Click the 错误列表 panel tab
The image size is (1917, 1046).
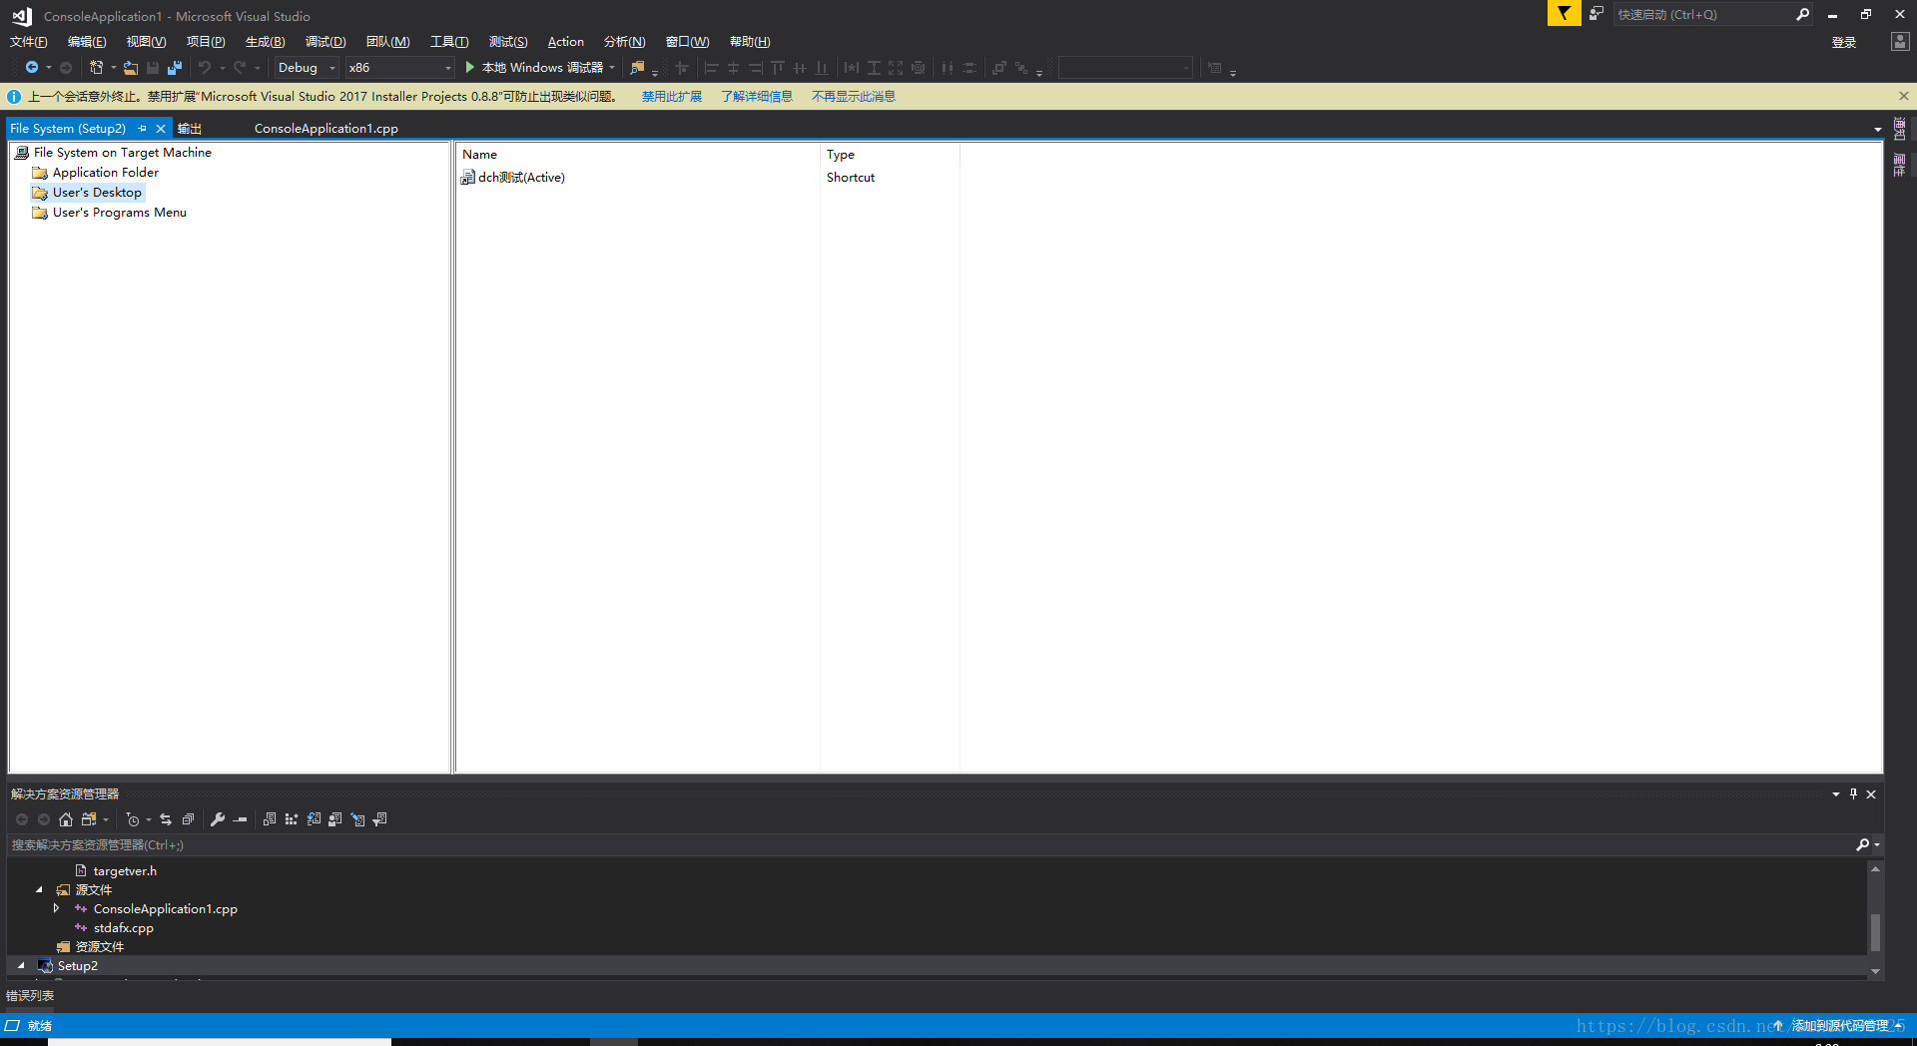pos(30,996)
